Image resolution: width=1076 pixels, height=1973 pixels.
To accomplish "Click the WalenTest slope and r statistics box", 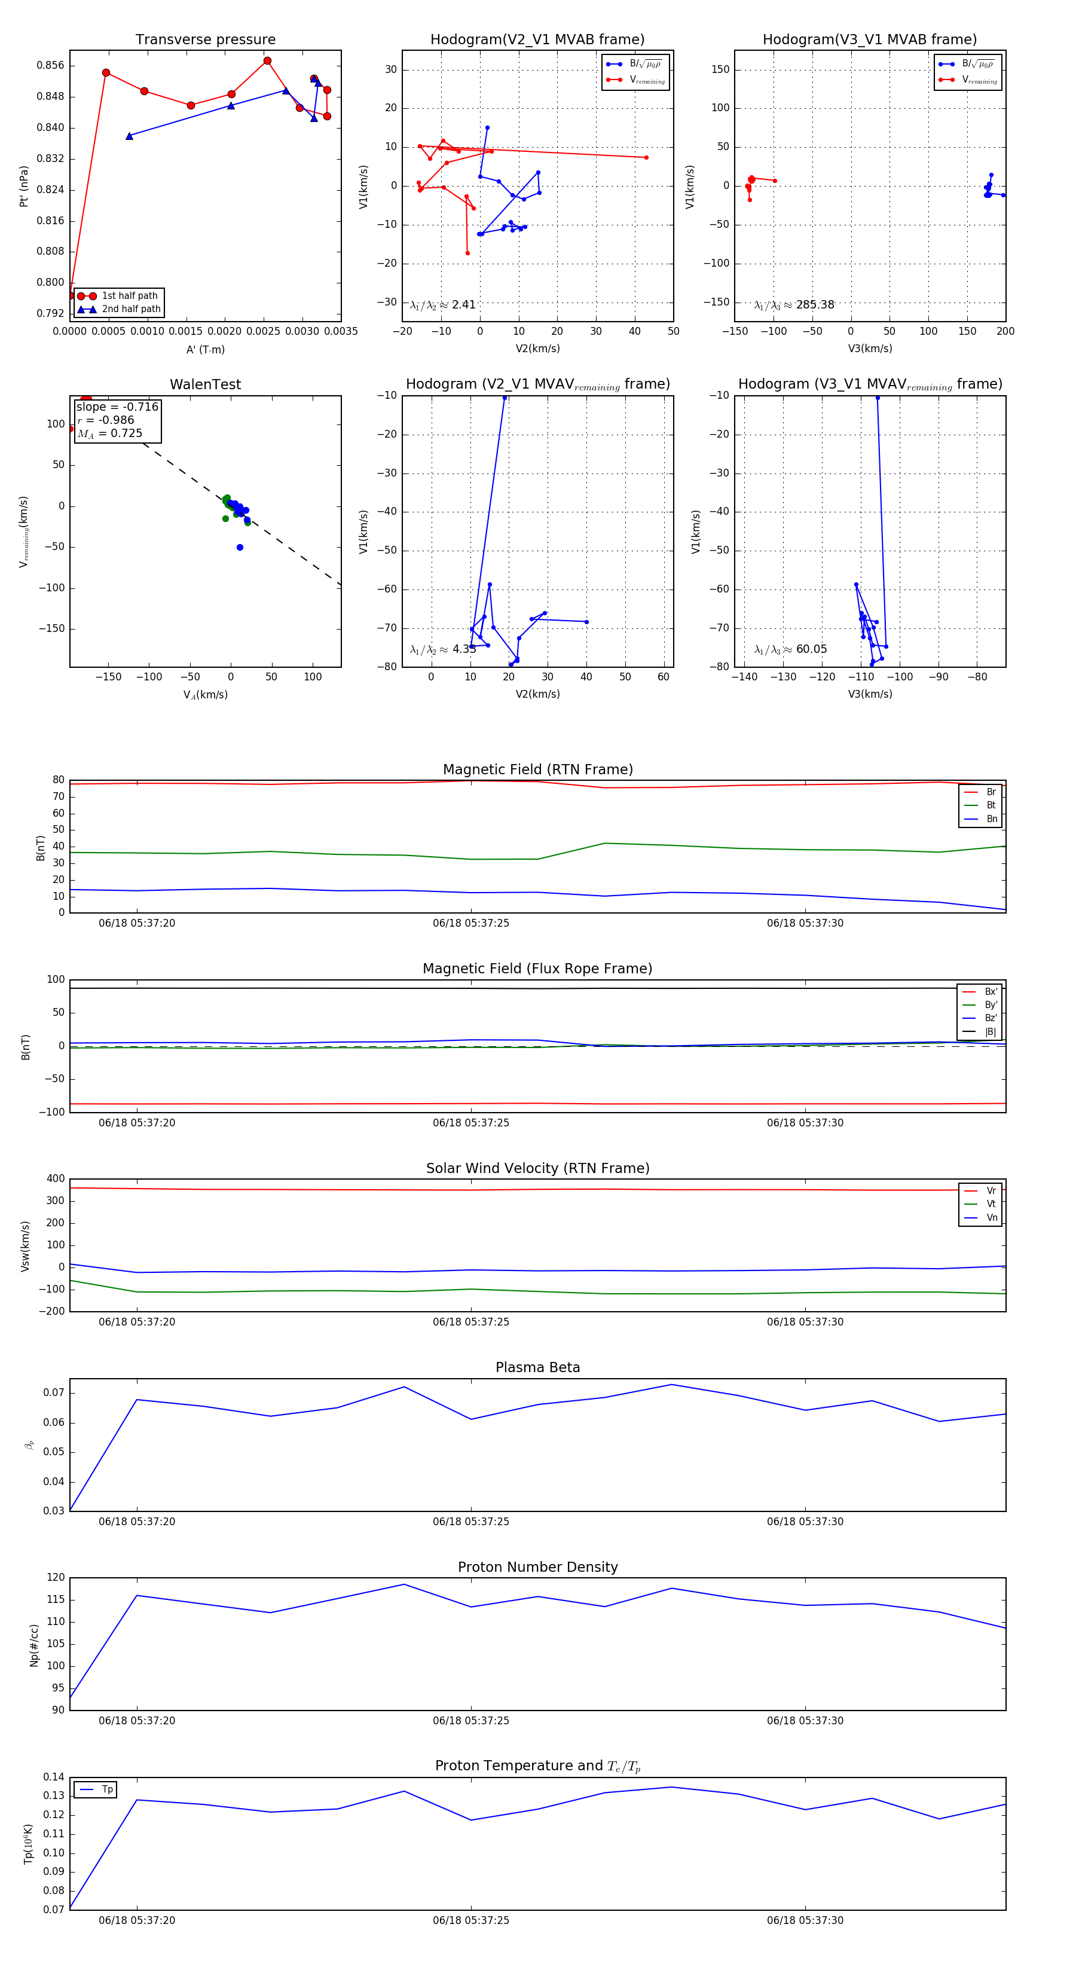I will click(117, 420).
